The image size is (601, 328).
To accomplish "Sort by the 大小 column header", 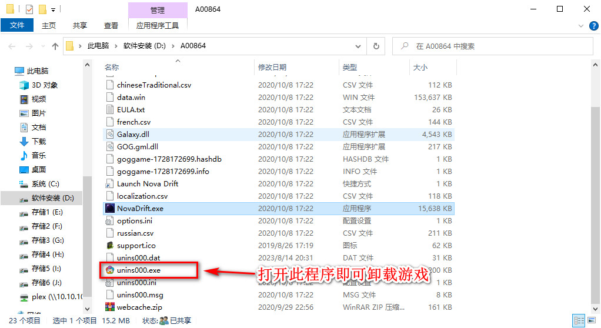I will point(420,68).
